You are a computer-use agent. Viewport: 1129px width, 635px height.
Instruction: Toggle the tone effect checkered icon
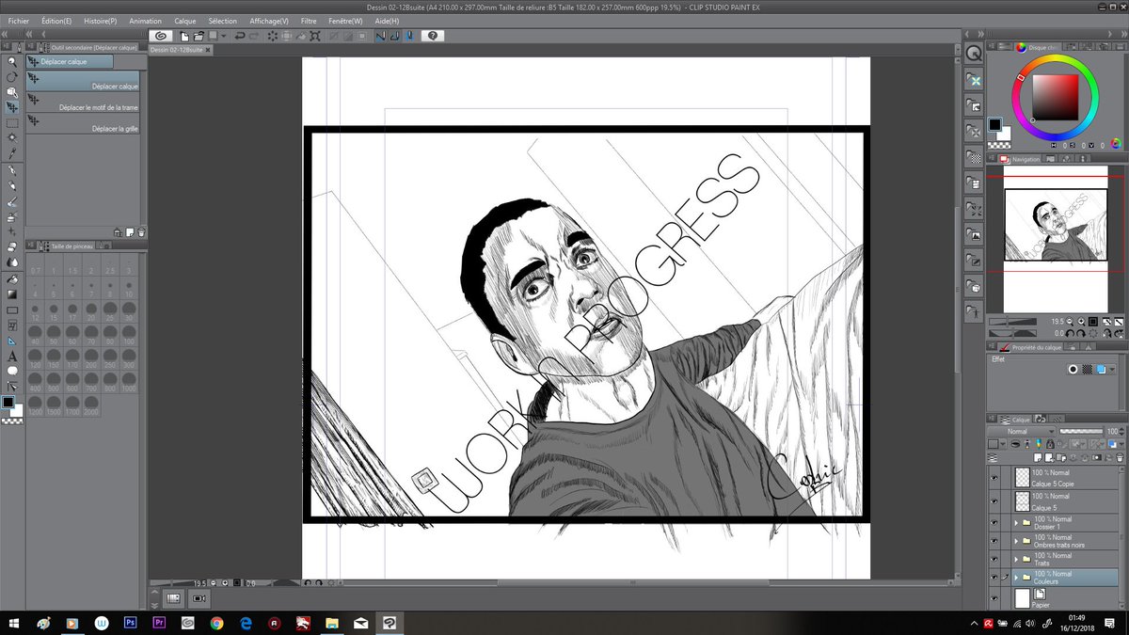(x=1087, y=370)
